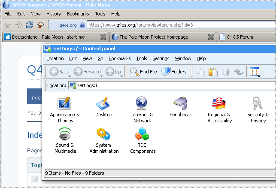Open Pale Moon View menu
The height and width of the screenshot is (188, 276).
click(x=36, y=14)
